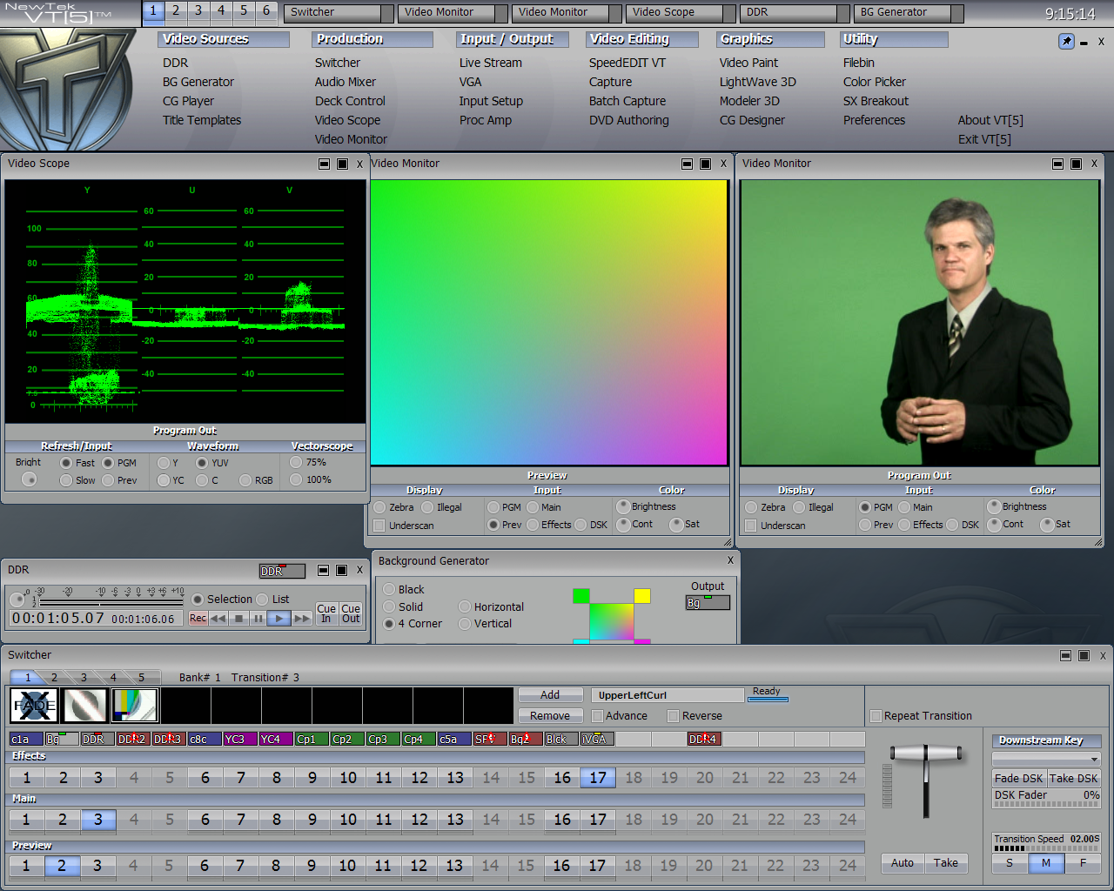Open the LightWave 3D menu item
Screen dimensions: 1114x891
point(757,82)
